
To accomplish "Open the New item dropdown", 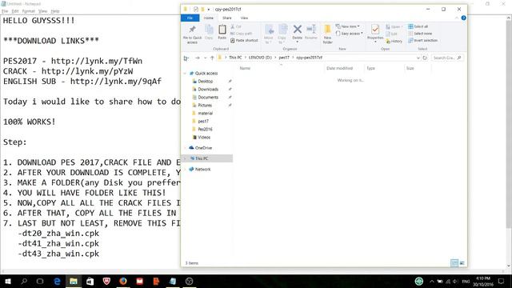I will point(348,26).
